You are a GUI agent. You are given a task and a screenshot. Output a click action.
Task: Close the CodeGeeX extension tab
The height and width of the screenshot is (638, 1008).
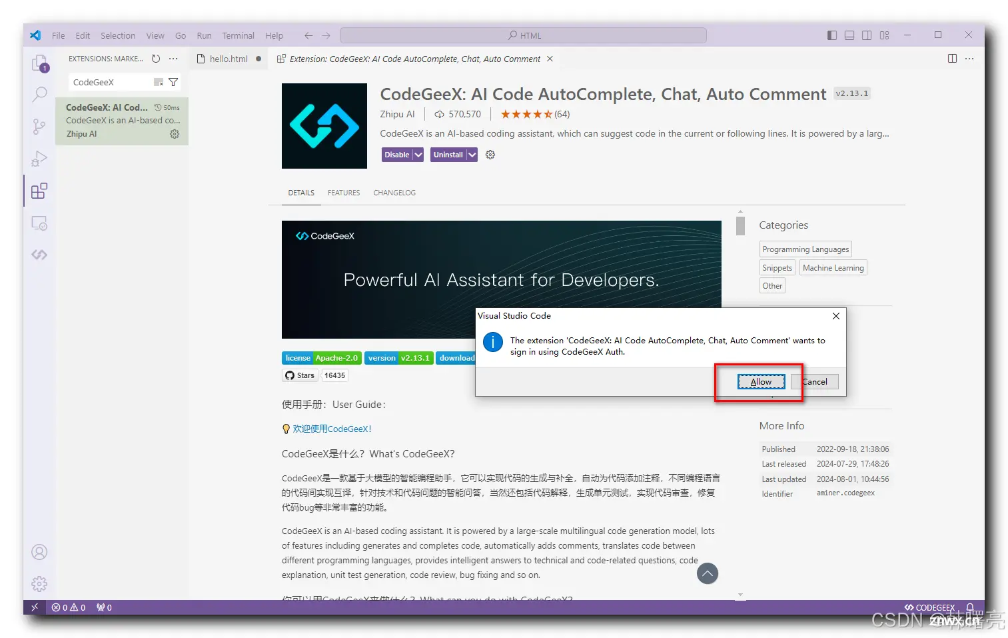[550, 59]
